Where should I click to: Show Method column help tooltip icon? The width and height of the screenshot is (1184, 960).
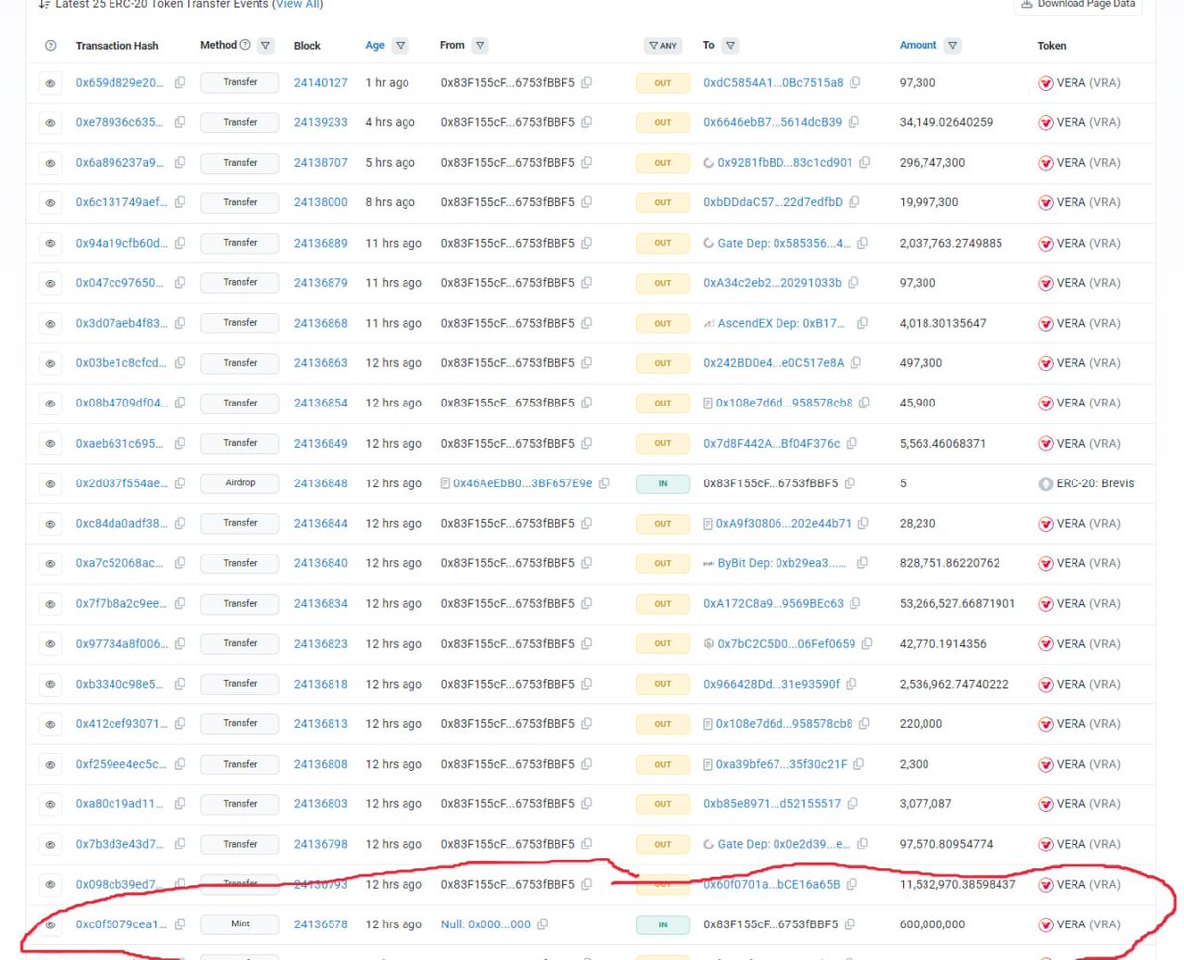245,45
